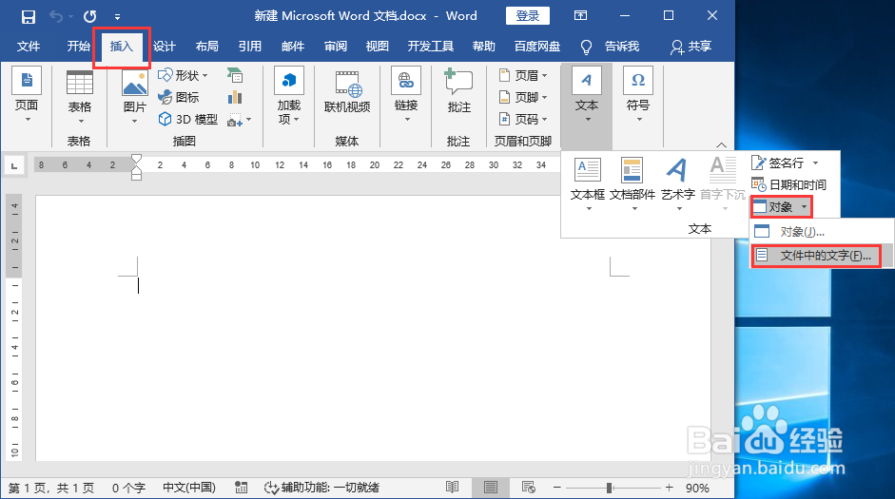Choose the 对象(J)... menu entry
Image resolution: width=895 pixels, height=499 pixels.
pos(821,232)
